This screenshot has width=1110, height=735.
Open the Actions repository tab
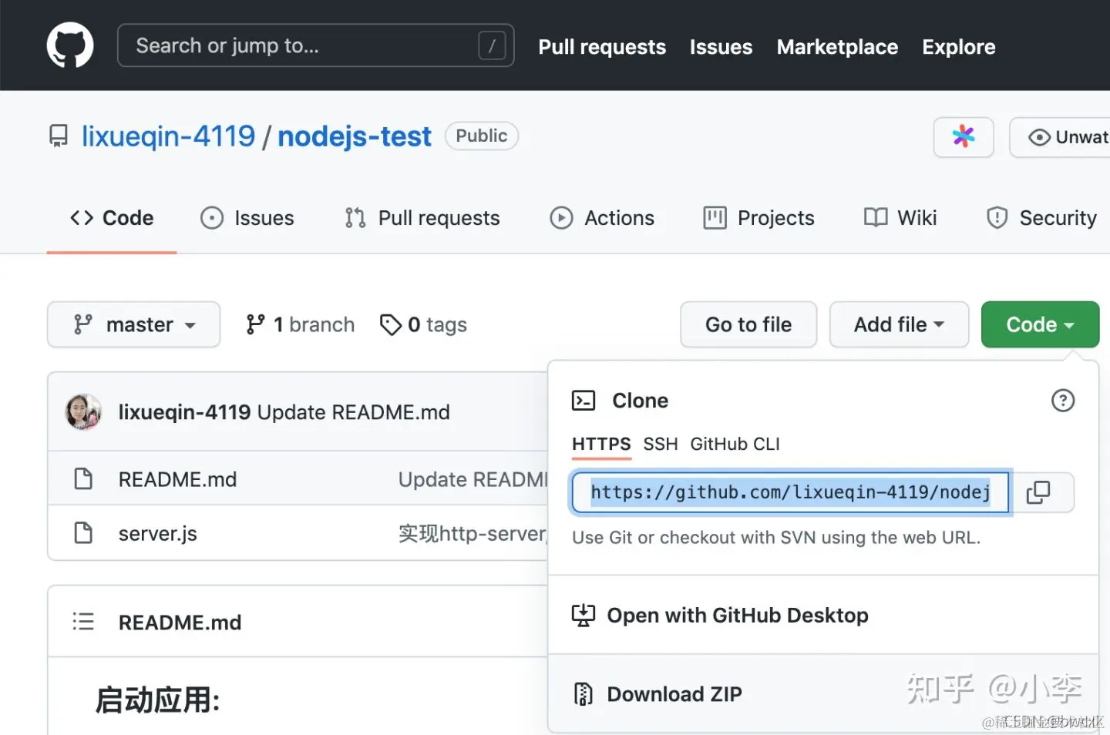[x=603, y=219]
